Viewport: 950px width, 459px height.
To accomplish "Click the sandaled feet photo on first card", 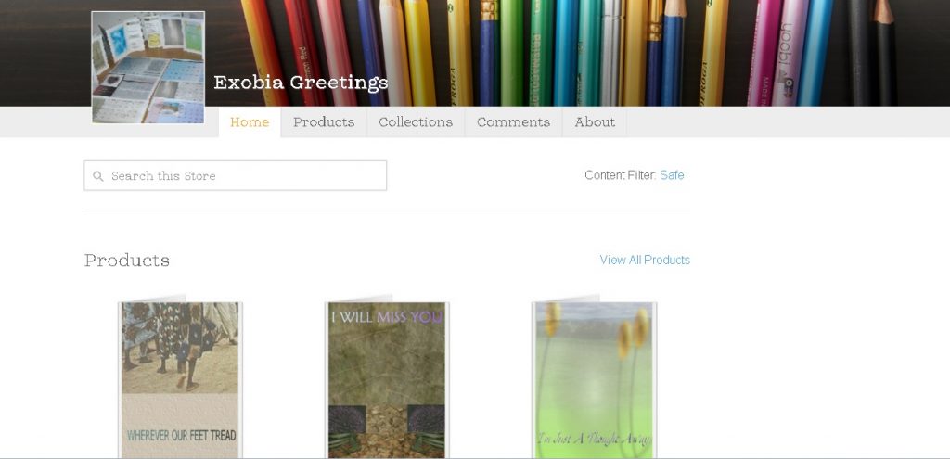I will point(180,348).
